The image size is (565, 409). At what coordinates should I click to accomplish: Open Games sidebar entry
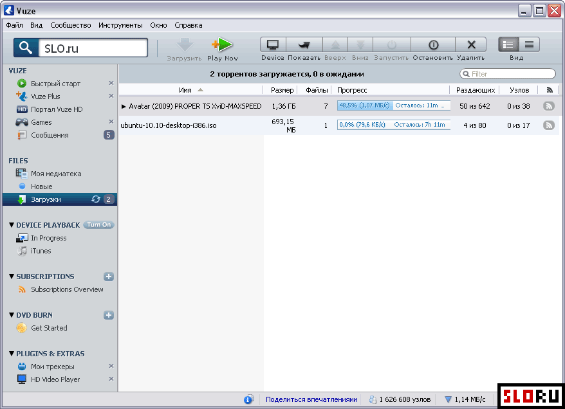pos(41,122)
